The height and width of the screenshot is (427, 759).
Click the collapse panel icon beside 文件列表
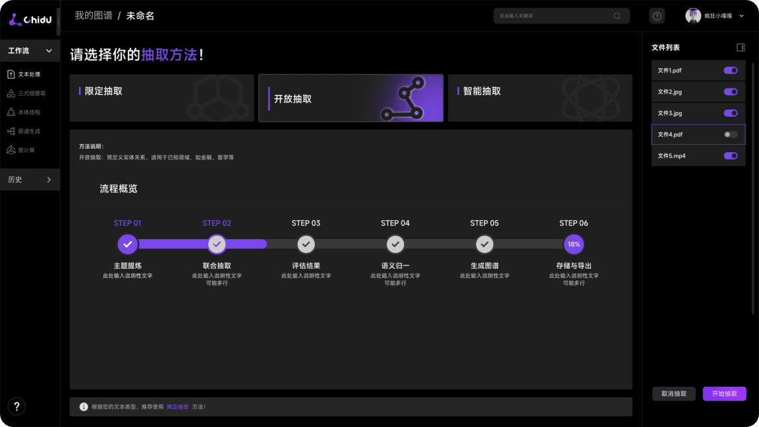coord(741,47)
